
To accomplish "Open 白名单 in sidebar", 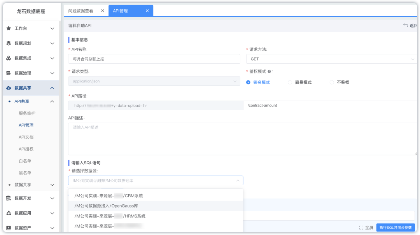I will (25, 161).
